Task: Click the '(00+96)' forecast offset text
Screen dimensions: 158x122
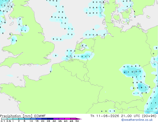Action: pyautogui.click(x=149, y=116)
